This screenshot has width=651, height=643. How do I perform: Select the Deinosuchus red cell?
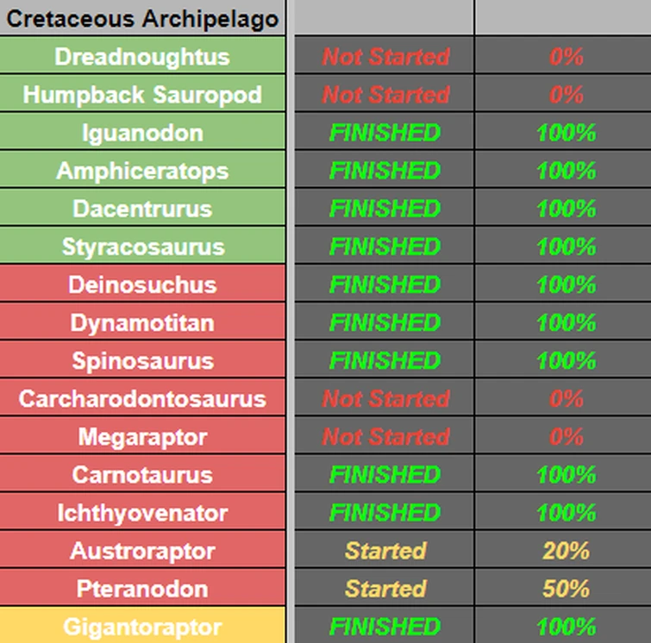click(142, 284)
